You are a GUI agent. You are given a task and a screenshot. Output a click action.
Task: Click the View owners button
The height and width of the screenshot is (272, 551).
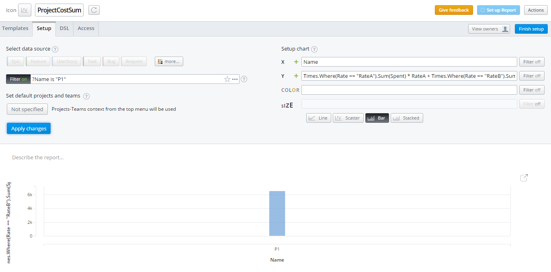(x=489, y=29)
